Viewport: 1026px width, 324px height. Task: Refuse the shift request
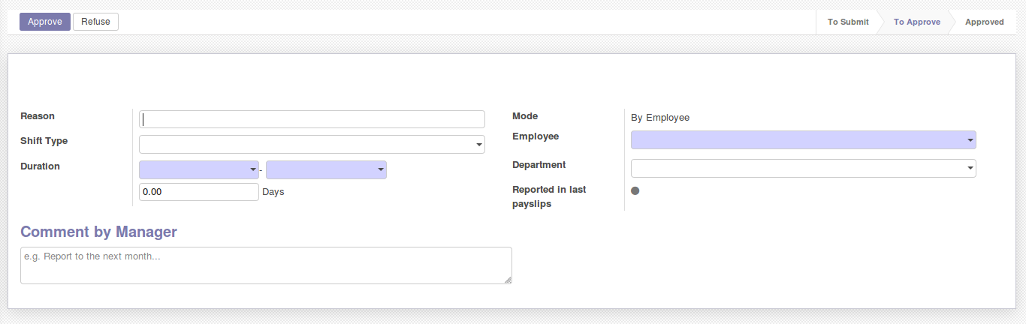95,22
